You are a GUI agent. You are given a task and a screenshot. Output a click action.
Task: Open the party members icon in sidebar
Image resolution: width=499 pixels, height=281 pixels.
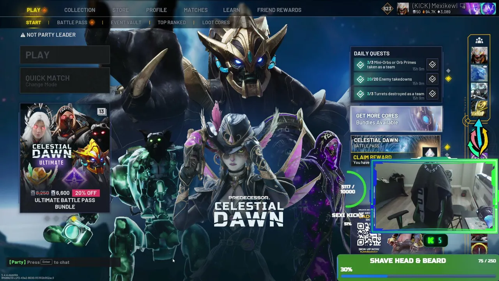479,40
